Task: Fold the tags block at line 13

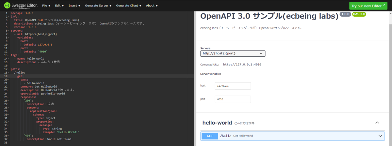Action: point(9,55)
